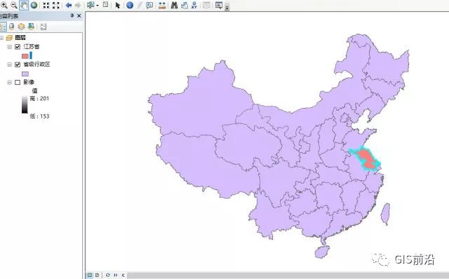This screenshot has height=279, width=449.
Task: Activate the Identify tool
Action: 130,5
